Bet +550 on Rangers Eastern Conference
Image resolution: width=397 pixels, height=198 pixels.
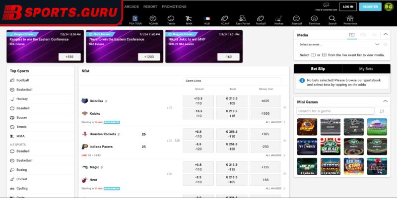(x=69, y=57)
